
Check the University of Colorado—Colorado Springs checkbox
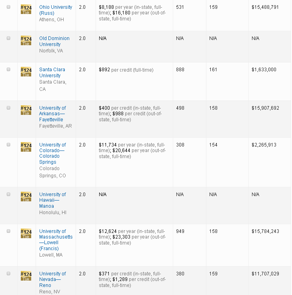[x=8, y=144]
